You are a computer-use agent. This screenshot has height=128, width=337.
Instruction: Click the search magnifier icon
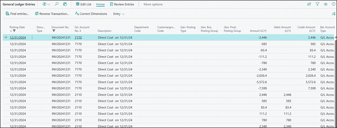(x=57, y=4)
